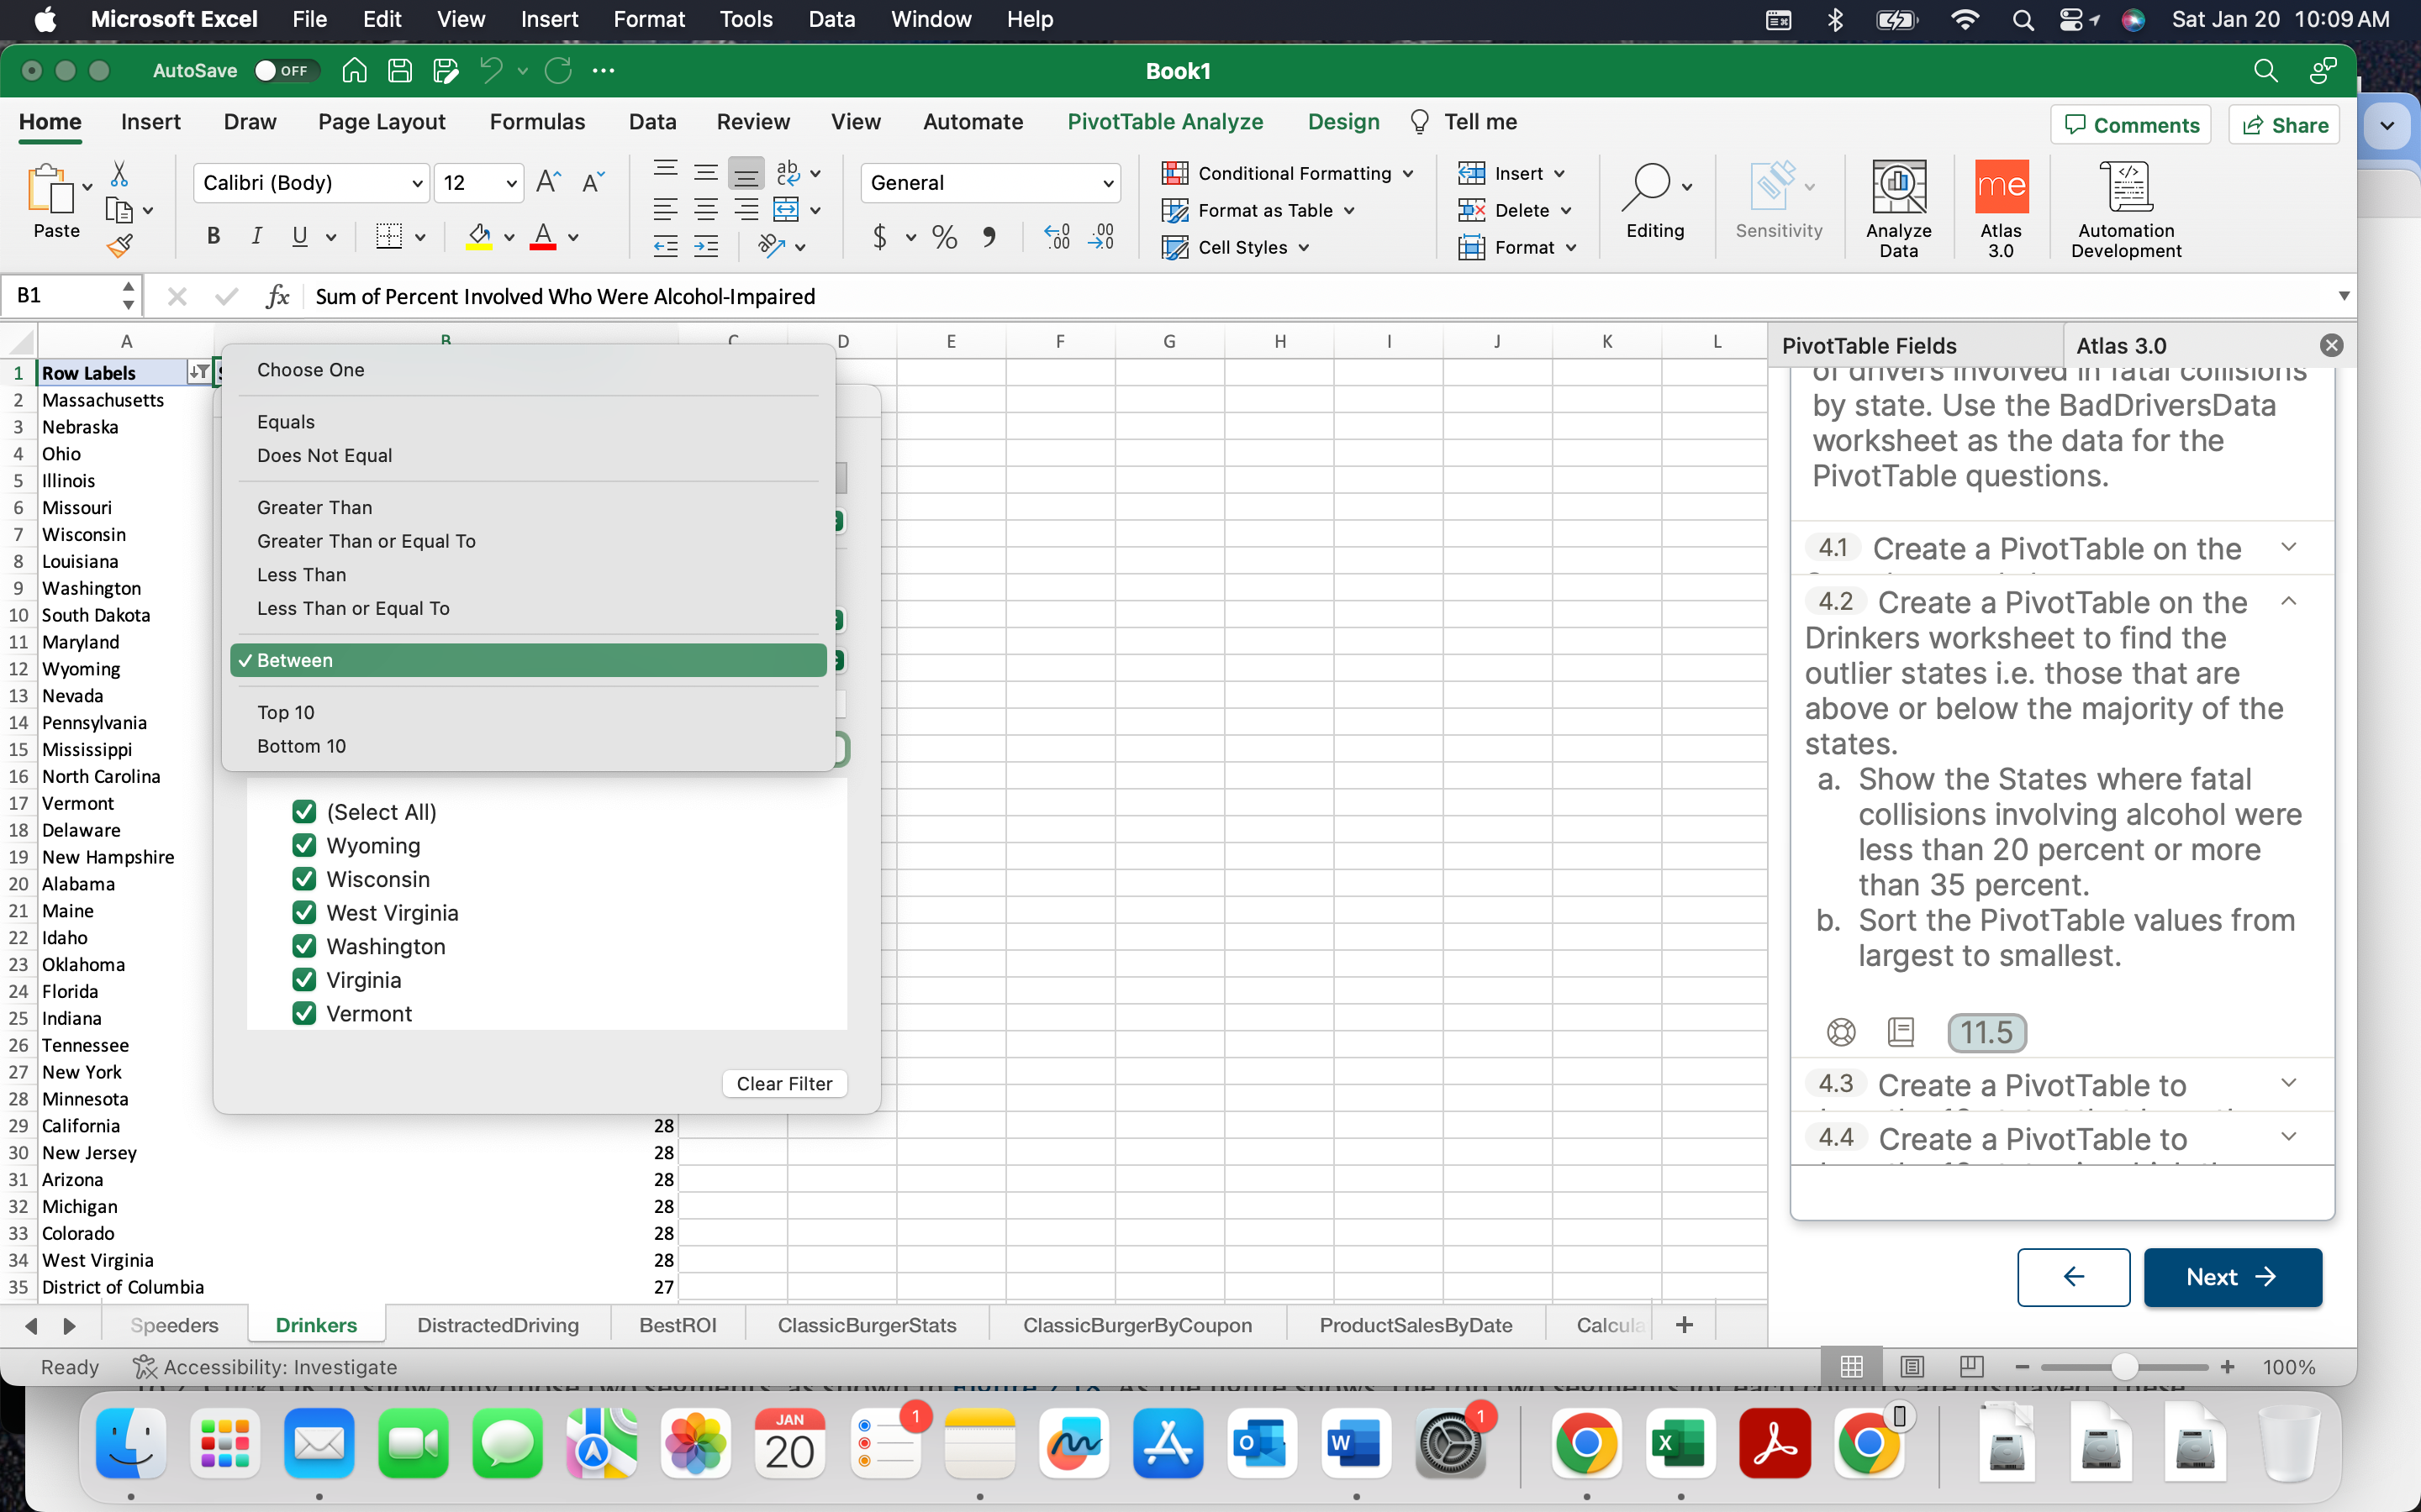
Task: Launch Atlas 3.0 from the ribbon
Action: (x=2002, y=205)
